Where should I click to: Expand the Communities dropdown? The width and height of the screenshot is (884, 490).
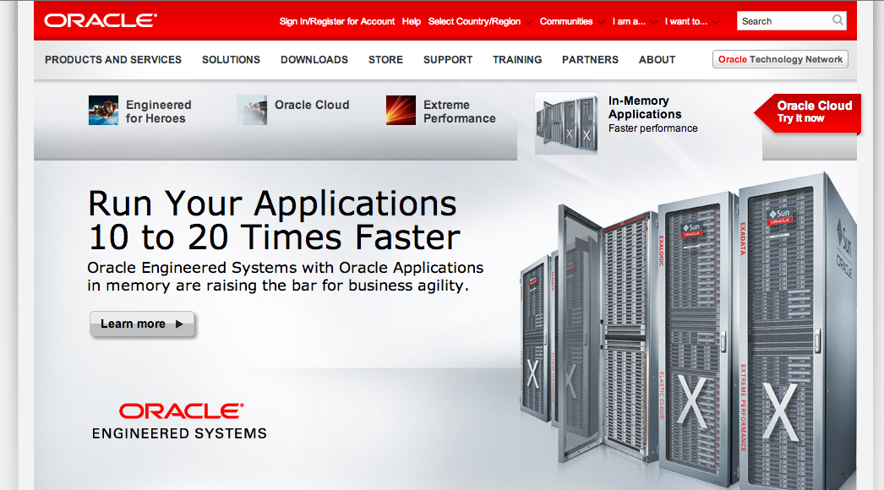(x=571, y=21)
